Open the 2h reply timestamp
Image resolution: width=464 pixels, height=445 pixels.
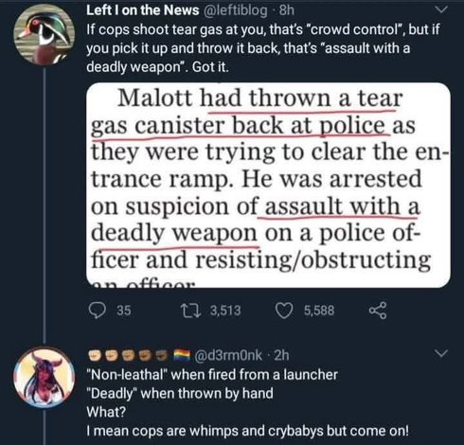pyautogui.click(x=281, y=355)
